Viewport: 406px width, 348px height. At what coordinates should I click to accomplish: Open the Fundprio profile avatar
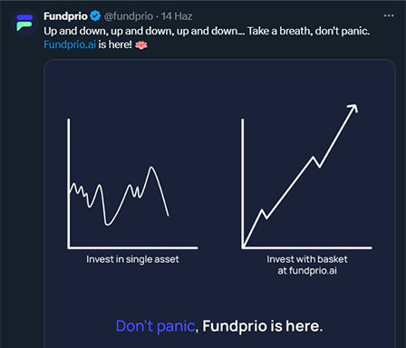point(24,23)
